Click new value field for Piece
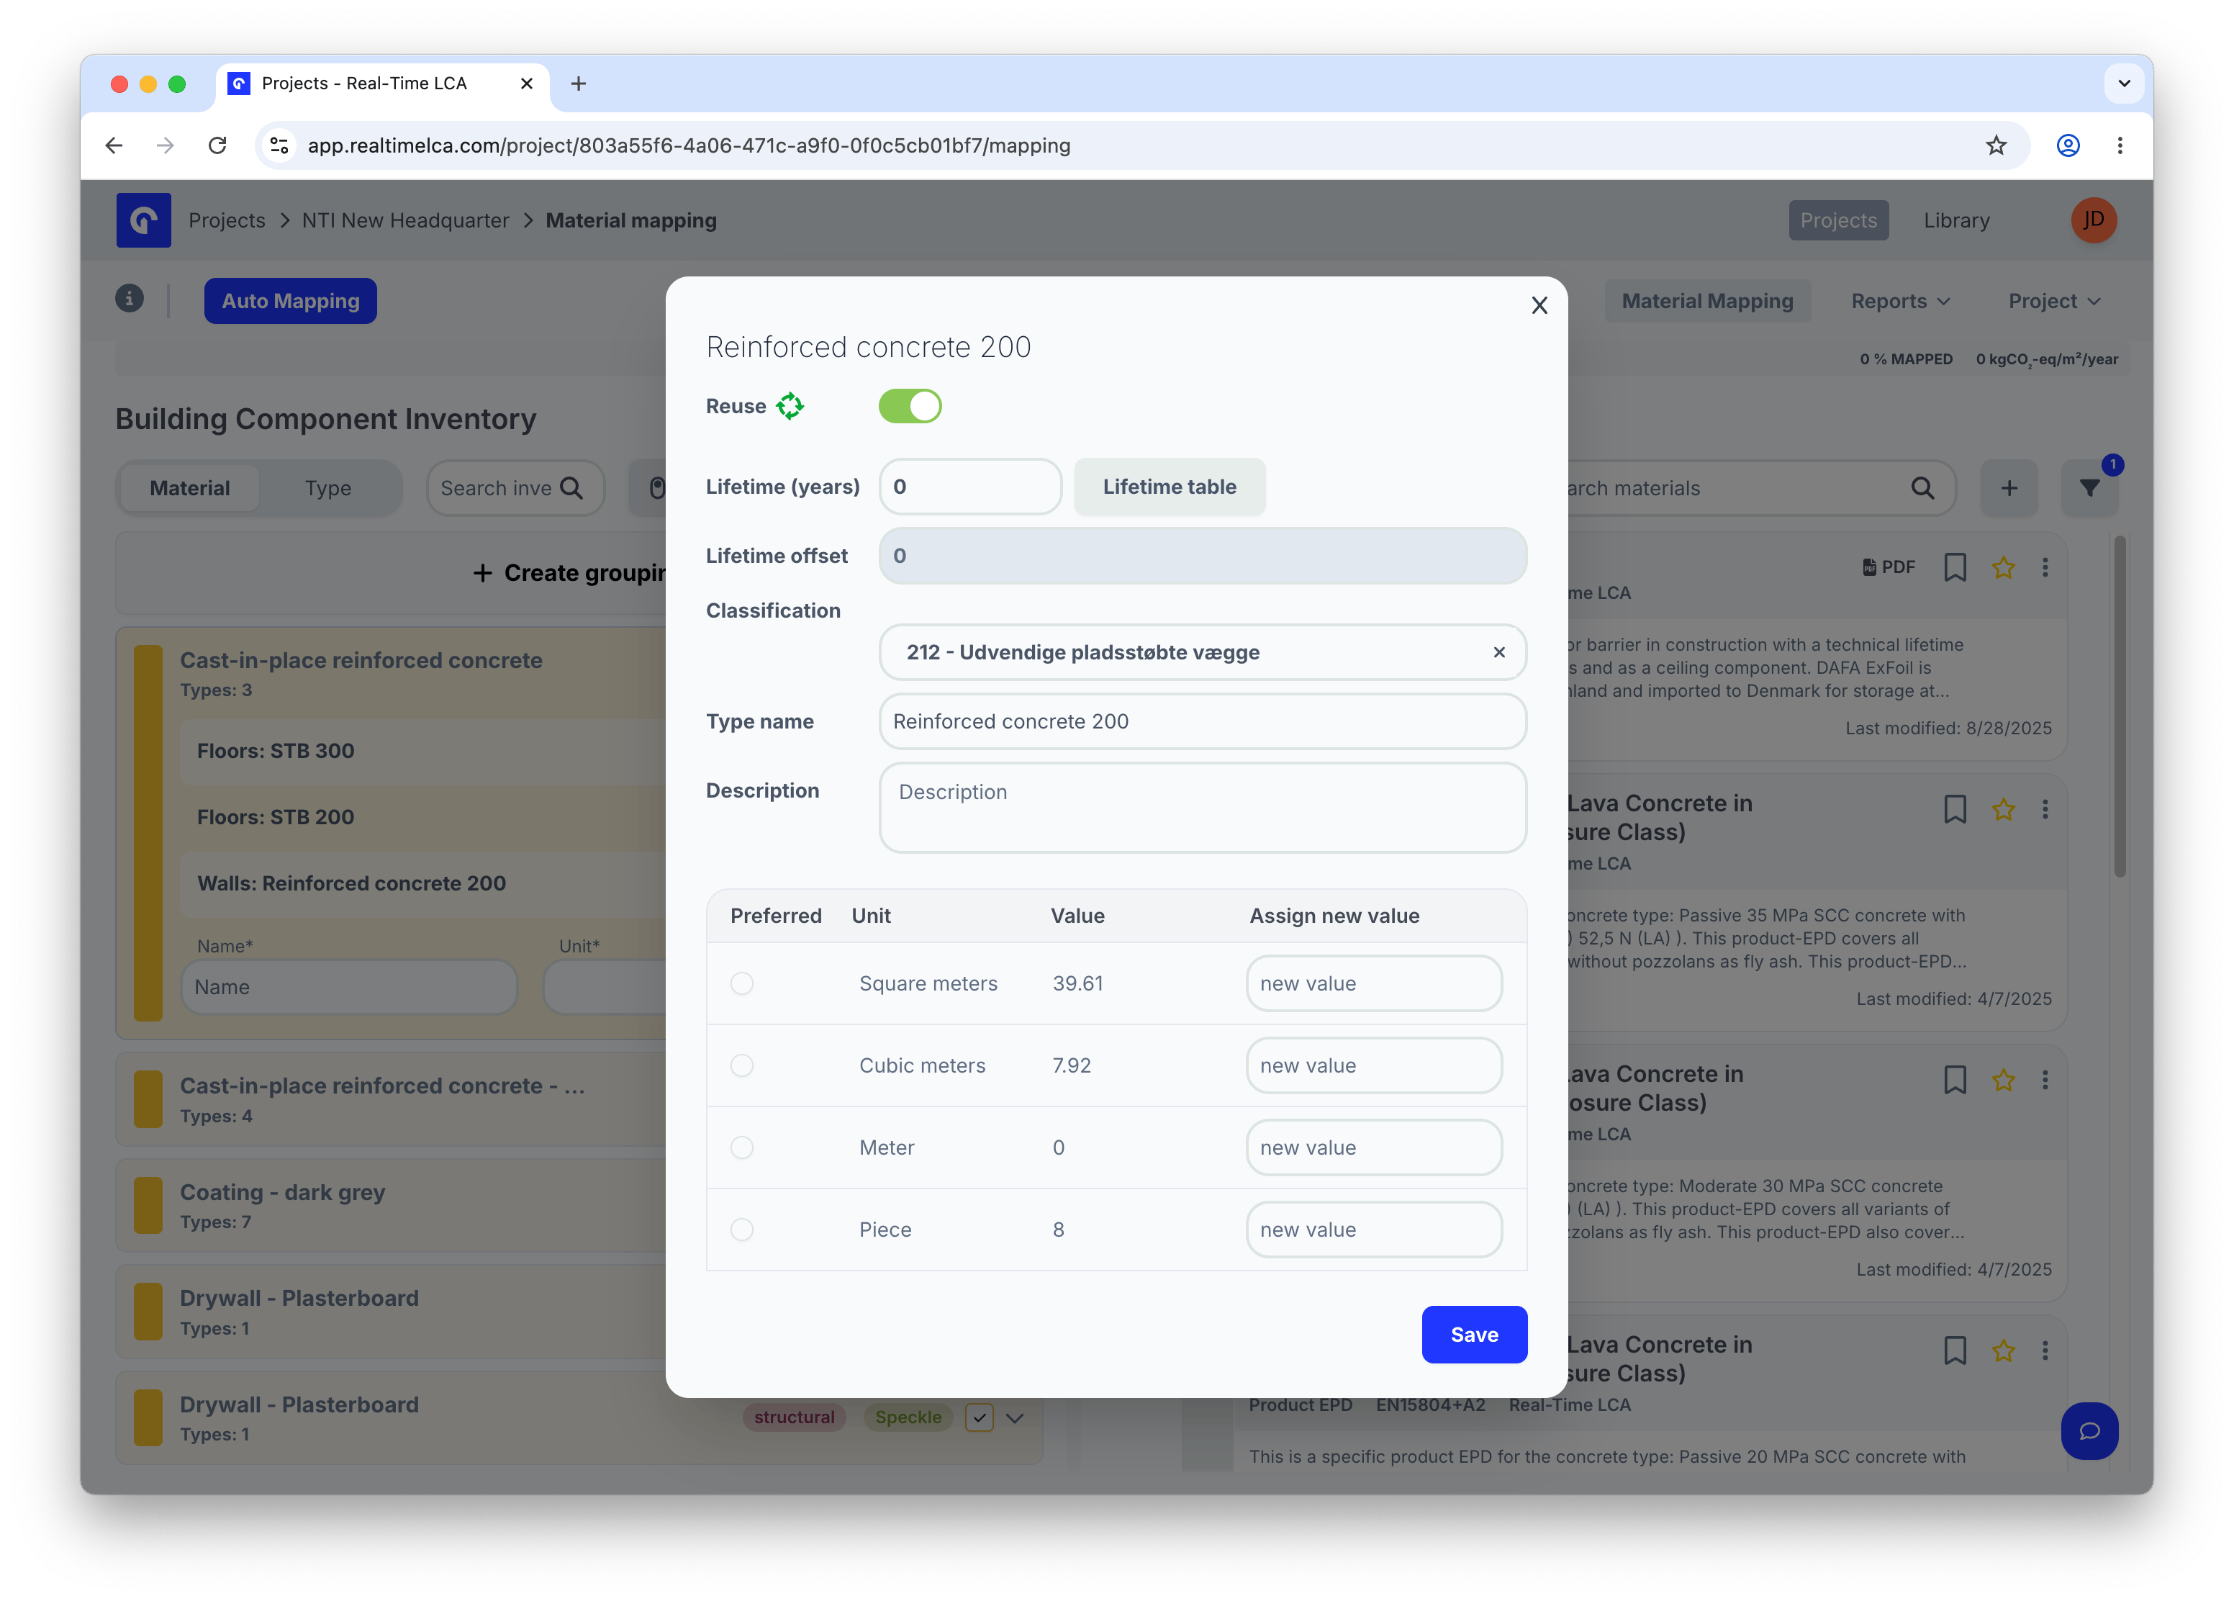Screen dimensions: 2234x1601 pyautogui.click(x=1373, y=1229)
